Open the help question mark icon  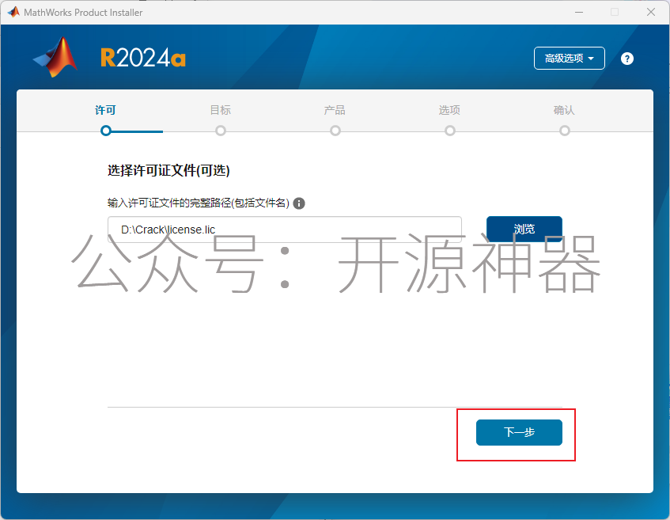coord(626,59)
